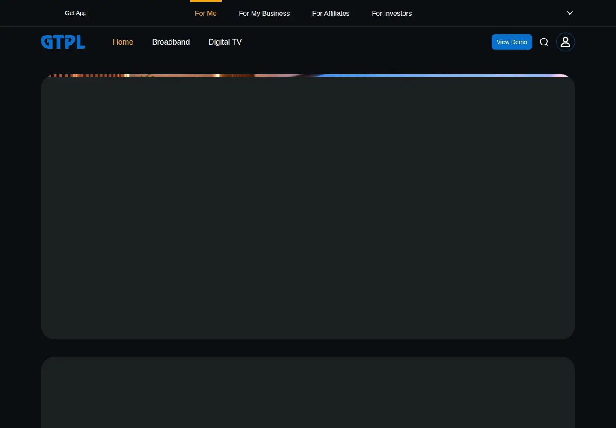The image size is (616, 428).
Task: Click the GTPL logo
Action: pos(63,42)
